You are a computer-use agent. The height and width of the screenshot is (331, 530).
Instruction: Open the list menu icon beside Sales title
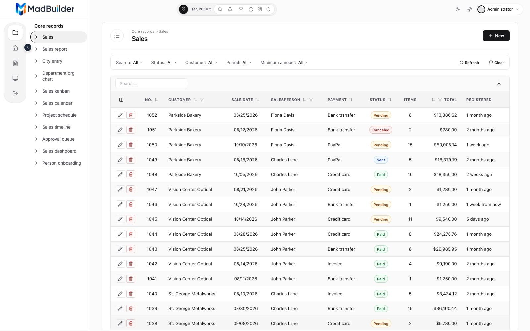[117, 36]
